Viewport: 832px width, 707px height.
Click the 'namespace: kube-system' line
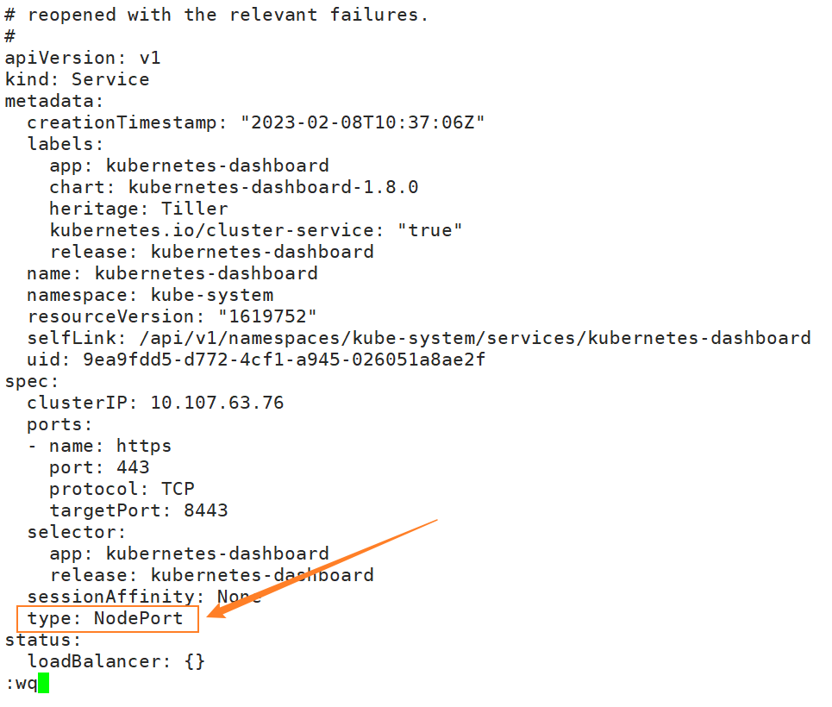pyautogui.click(x=150, y=295)
